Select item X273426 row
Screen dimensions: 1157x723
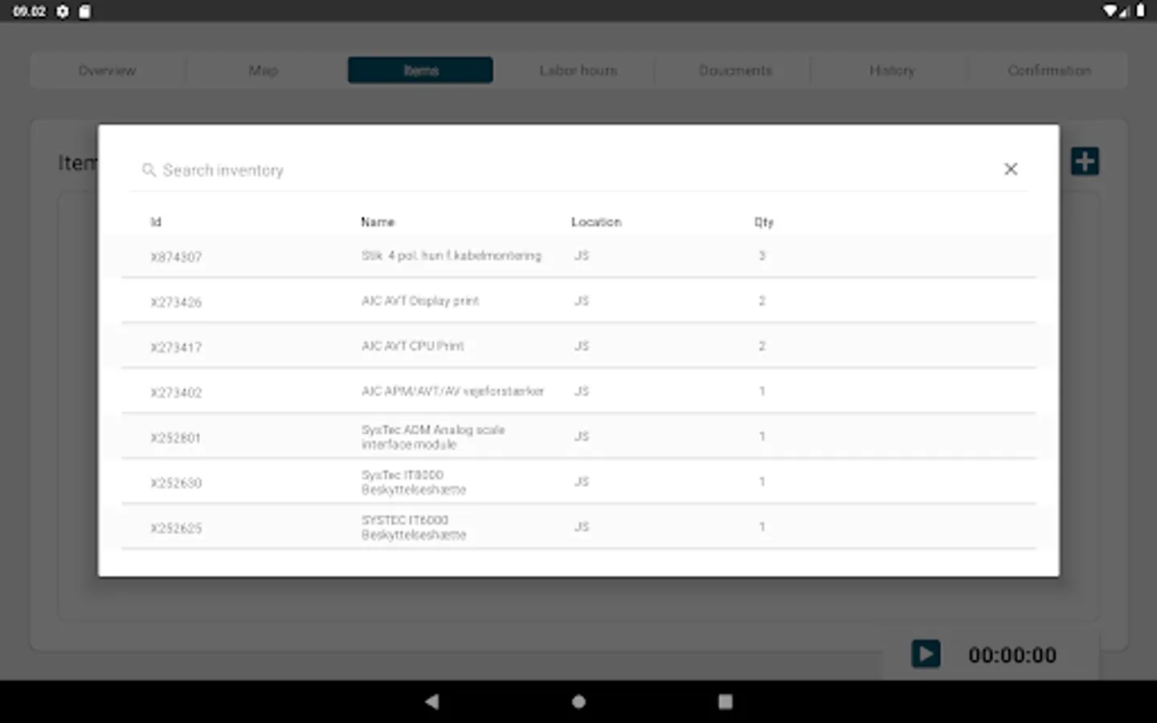point(578,301)
